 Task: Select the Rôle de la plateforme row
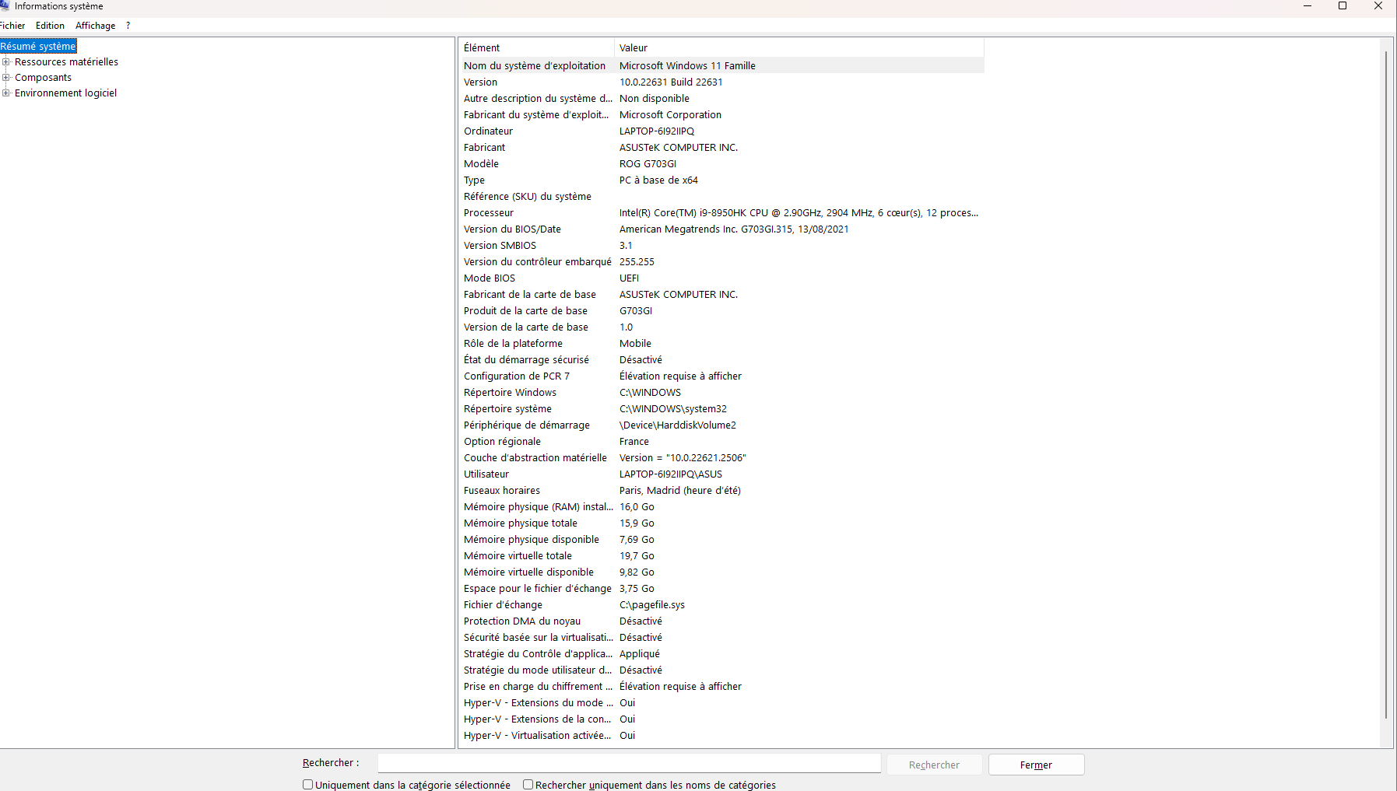click(x=722, y=343)
